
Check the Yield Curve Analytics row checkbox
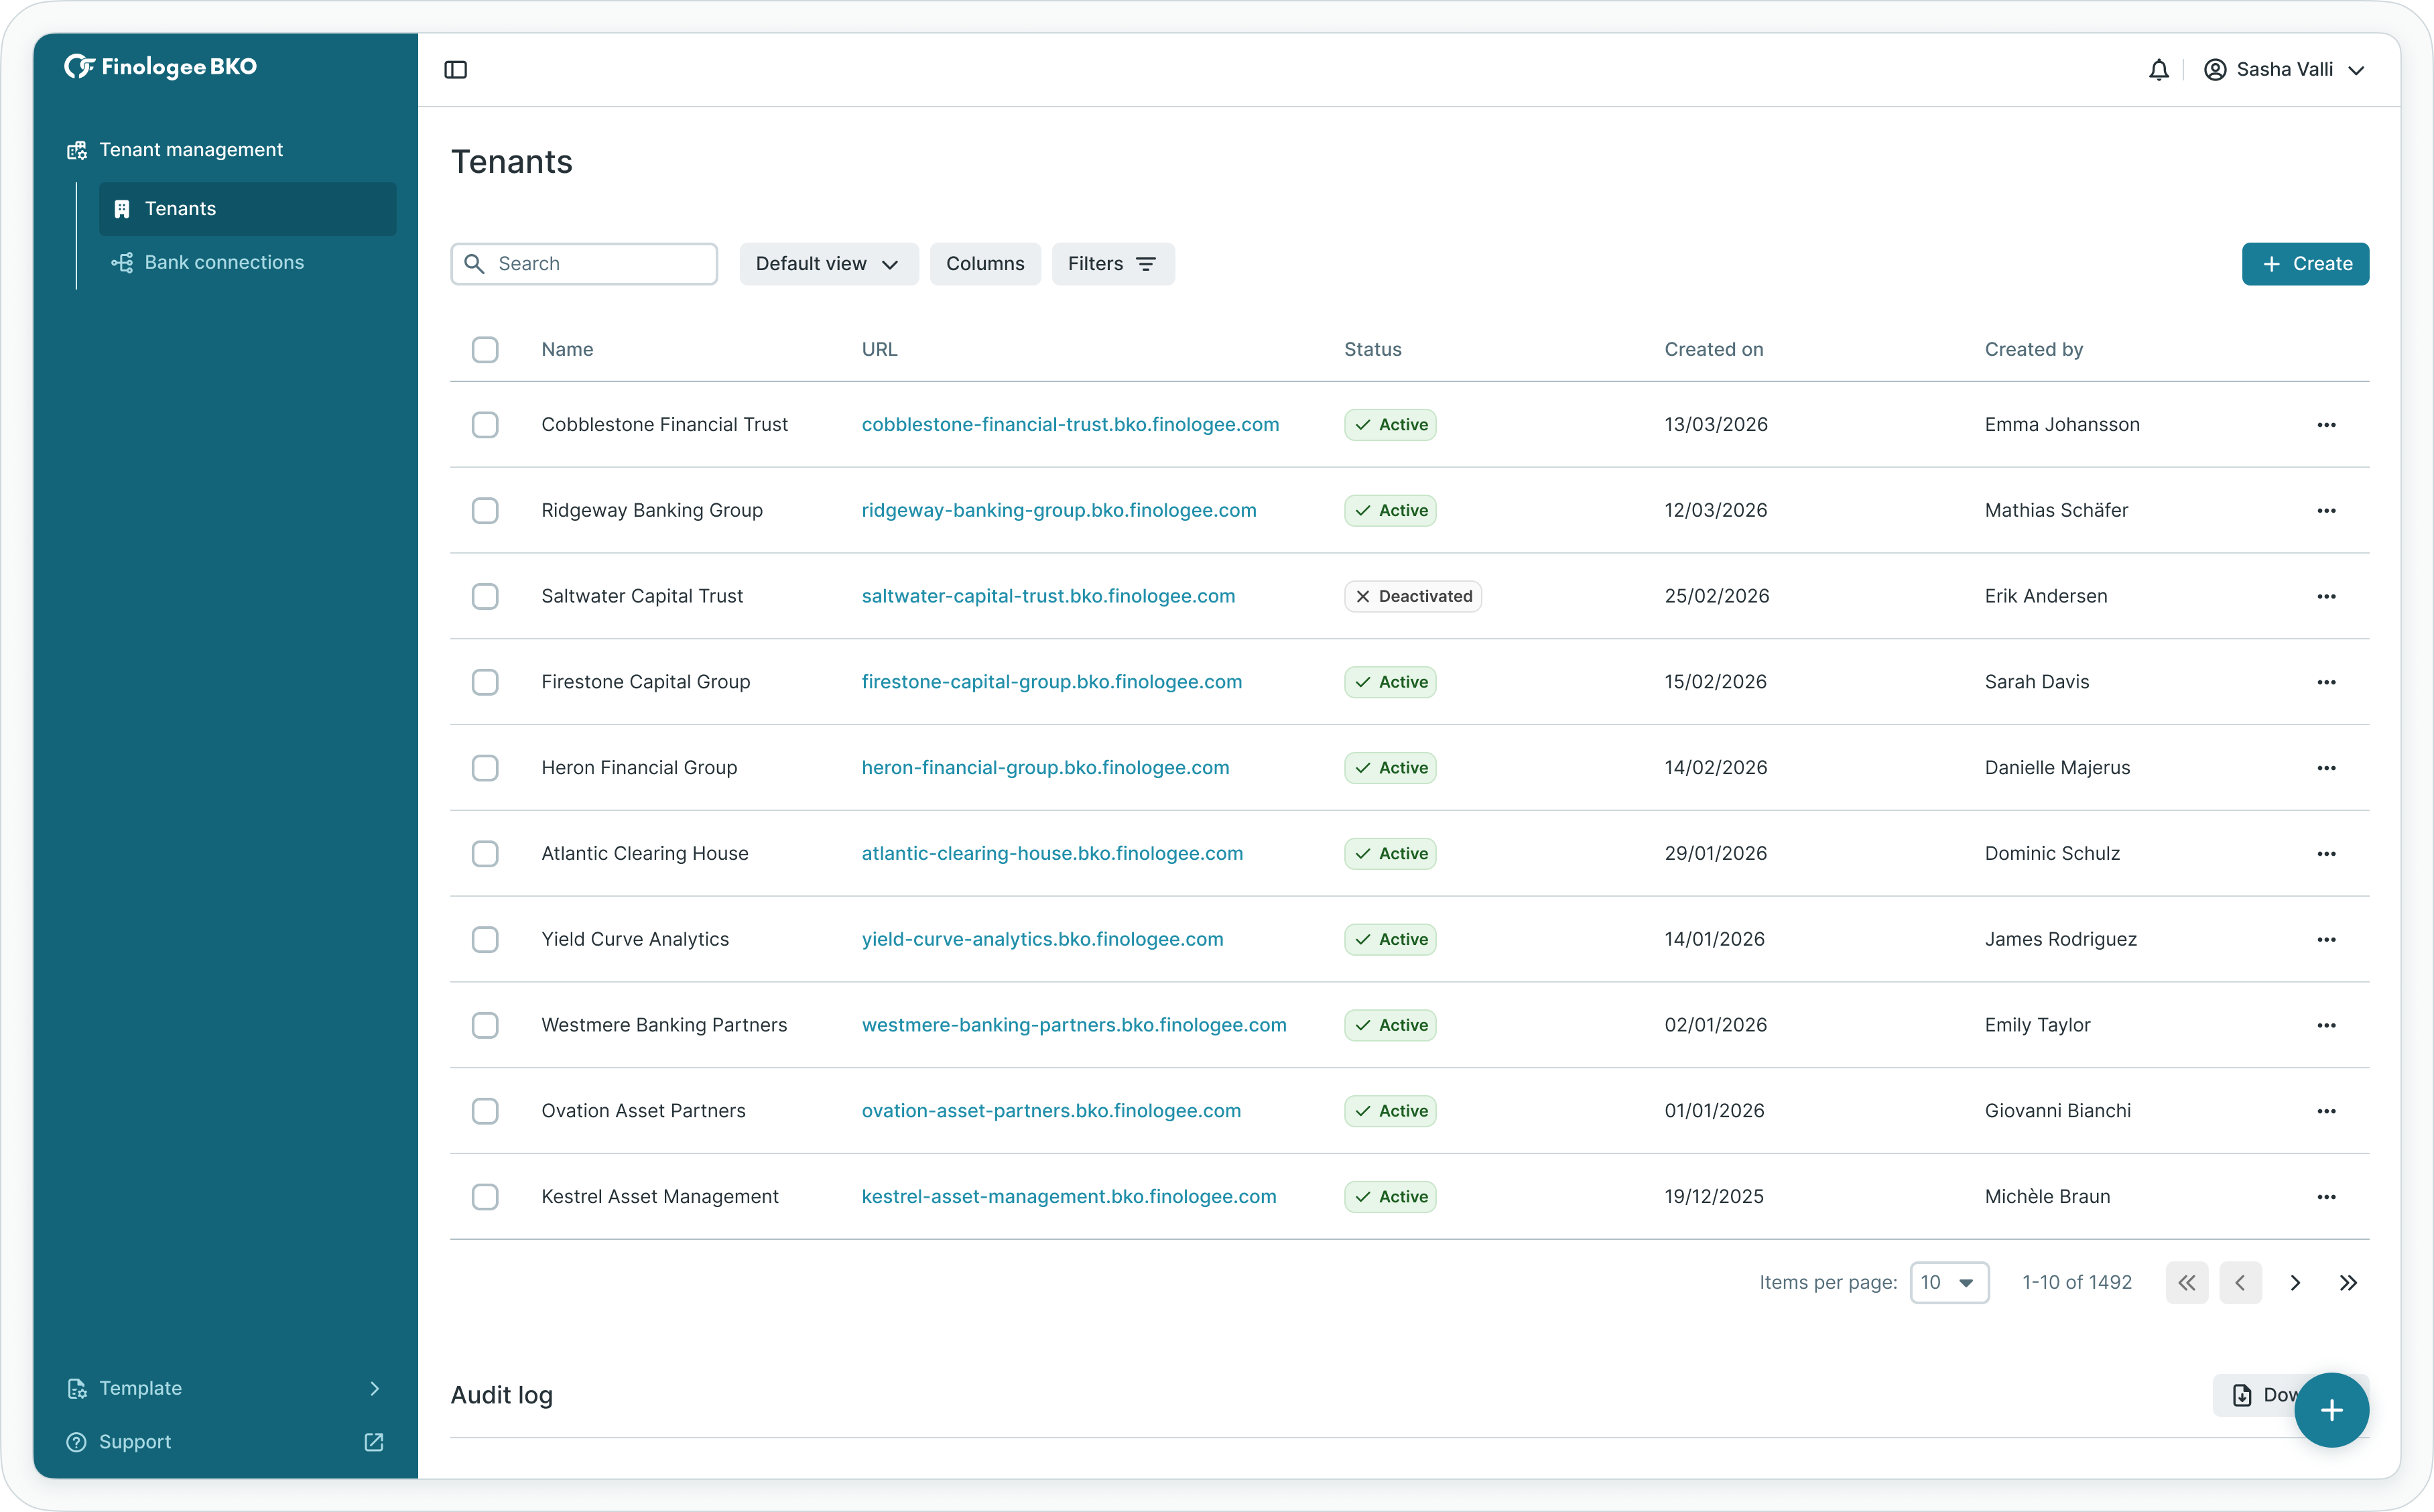tap(485, 940)
